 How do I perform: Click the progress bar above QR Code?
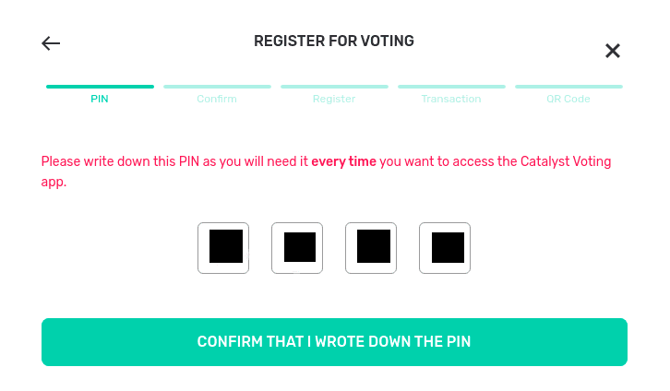coord(568,87)
